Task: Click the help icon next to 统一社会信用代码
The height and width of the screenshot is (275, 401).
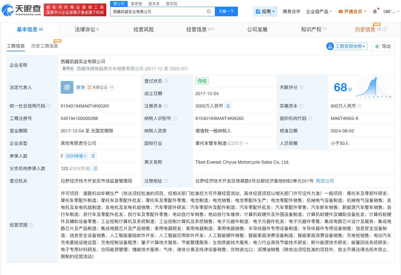Action: [x=49, y=106]
